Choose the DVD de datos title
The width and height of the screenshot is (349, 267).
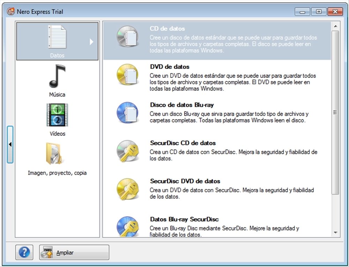(x=170, y=67)
